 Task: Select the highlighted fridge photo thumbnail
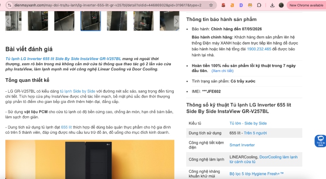pyautogui.click(x=91, y=21)
